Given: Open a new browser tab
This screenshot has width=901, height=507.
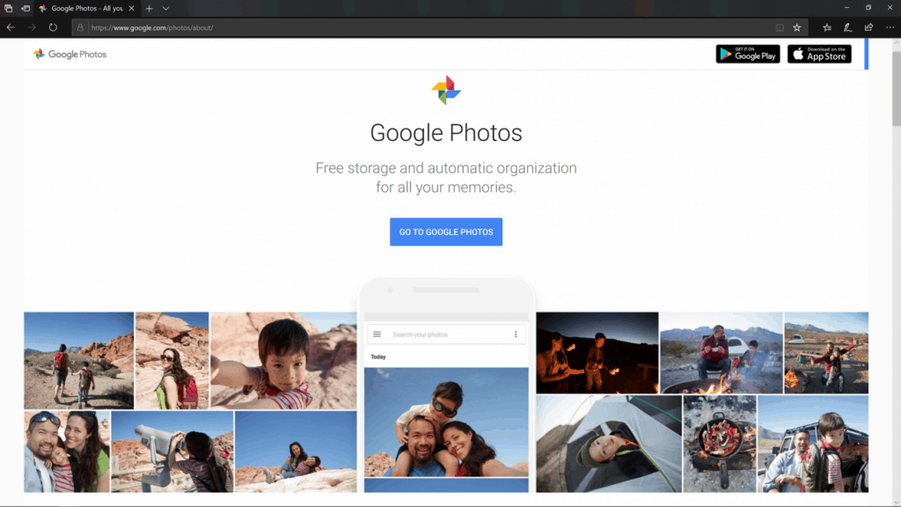Looking at the screenshot, I should [x=150, y=9].
